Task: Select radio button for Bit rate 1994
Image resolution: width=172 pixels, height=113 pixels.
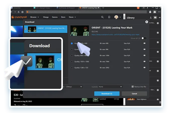Action: (x=72, y=56)
